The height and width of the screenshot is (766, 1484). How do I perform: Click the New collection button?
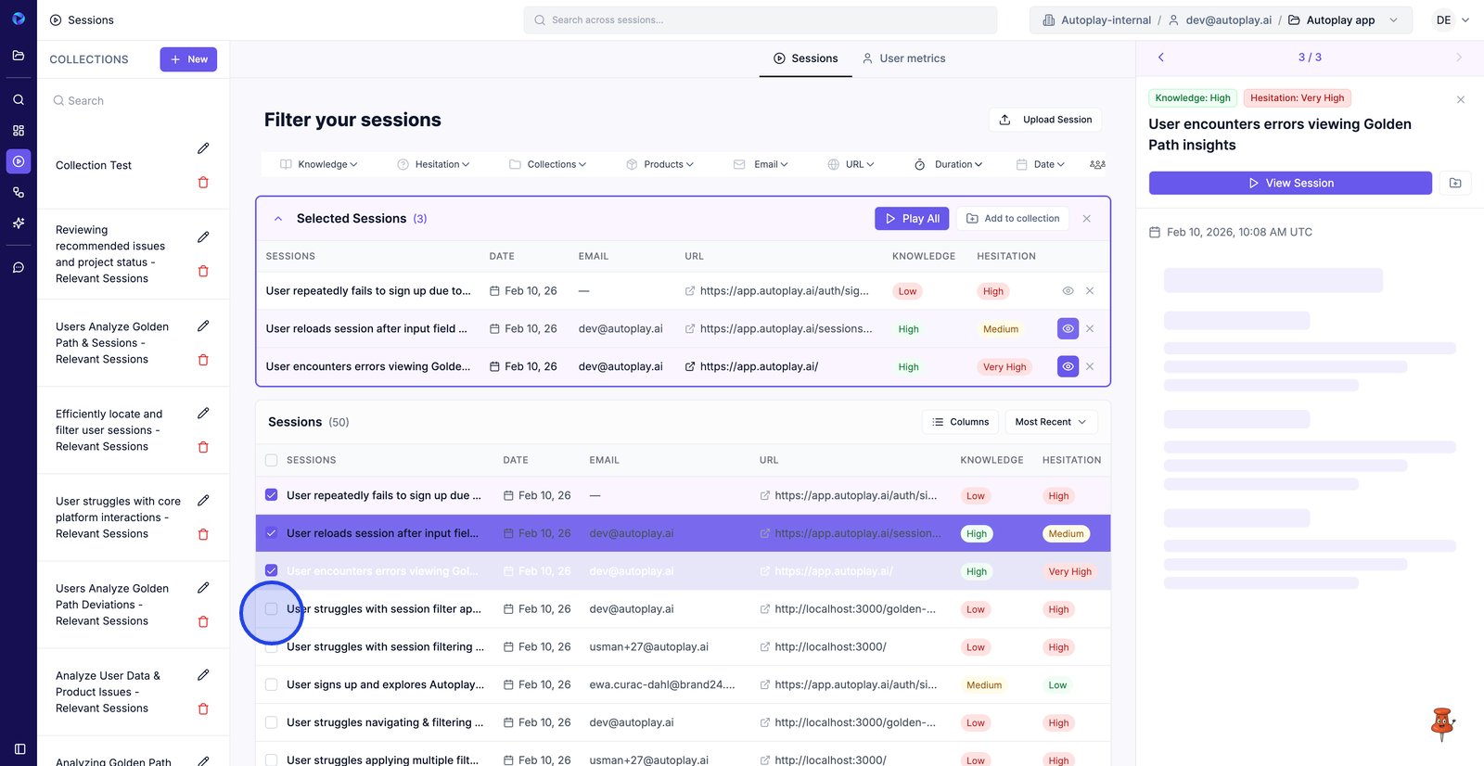[x=188, y=59]
